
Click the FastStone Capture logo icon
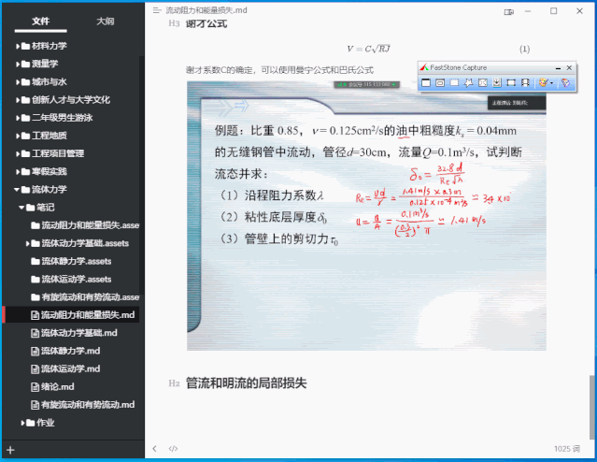pos(424,67)
